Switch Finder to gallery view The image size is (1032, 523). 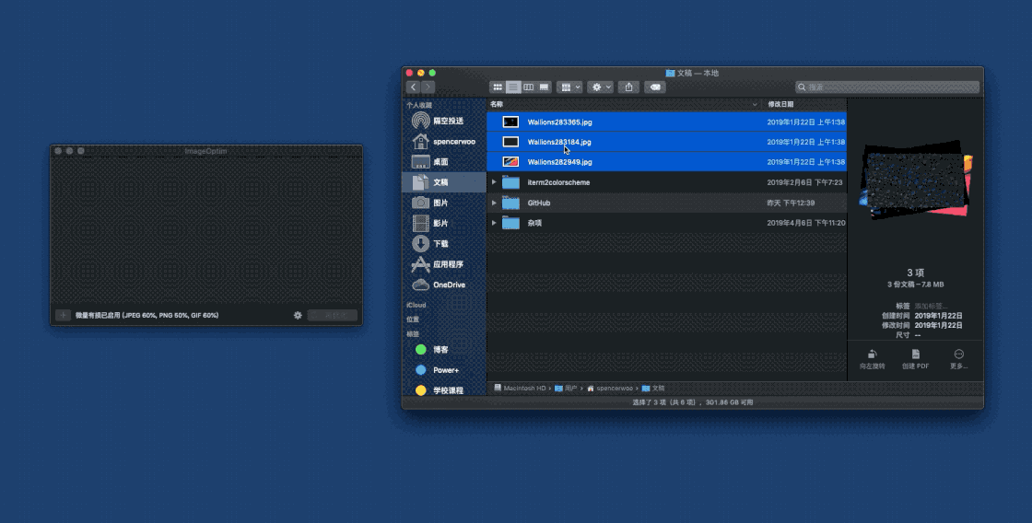tap(545, 87)
